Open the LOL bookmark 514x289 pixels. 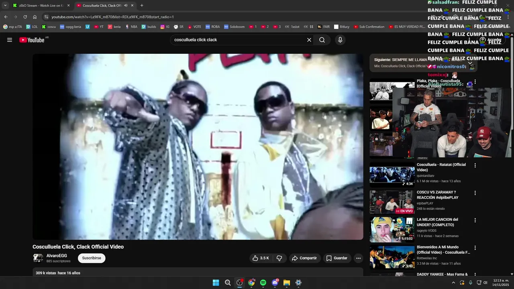click(32, 27)
